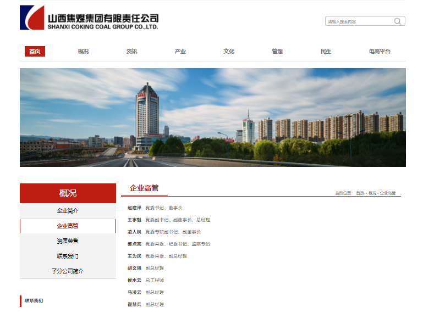Screen dimensions: 423x313
Task: Open 资质荣誉 in the sidebar
Action: point(68,241)
